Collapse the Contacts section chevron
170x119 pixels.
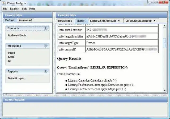tap(46, 28)
